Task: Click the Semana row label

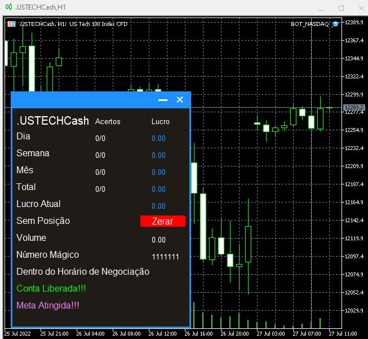Action: point(33,153)
